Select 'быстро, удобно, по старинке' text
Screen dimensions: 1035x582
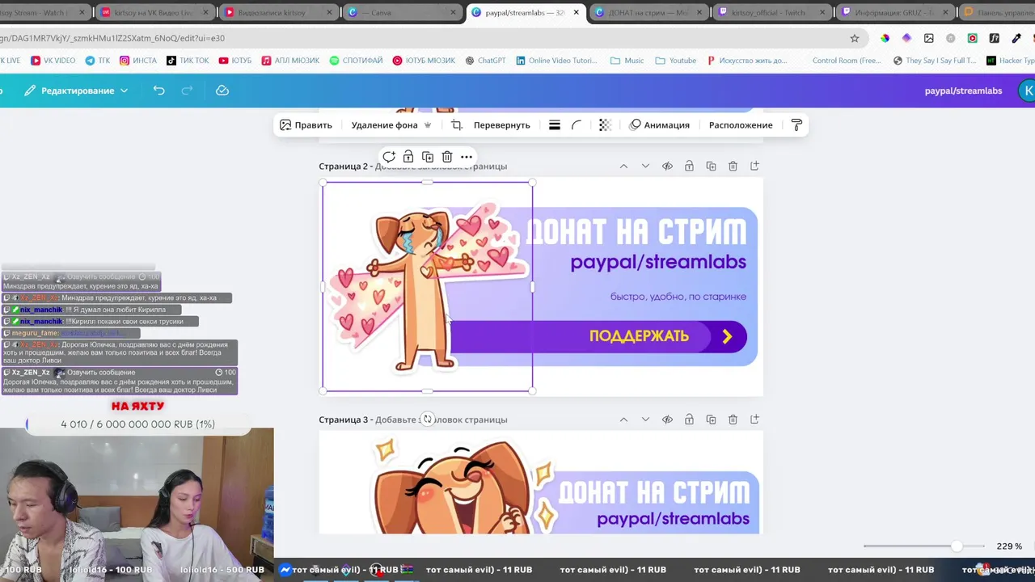pos(678,297)
